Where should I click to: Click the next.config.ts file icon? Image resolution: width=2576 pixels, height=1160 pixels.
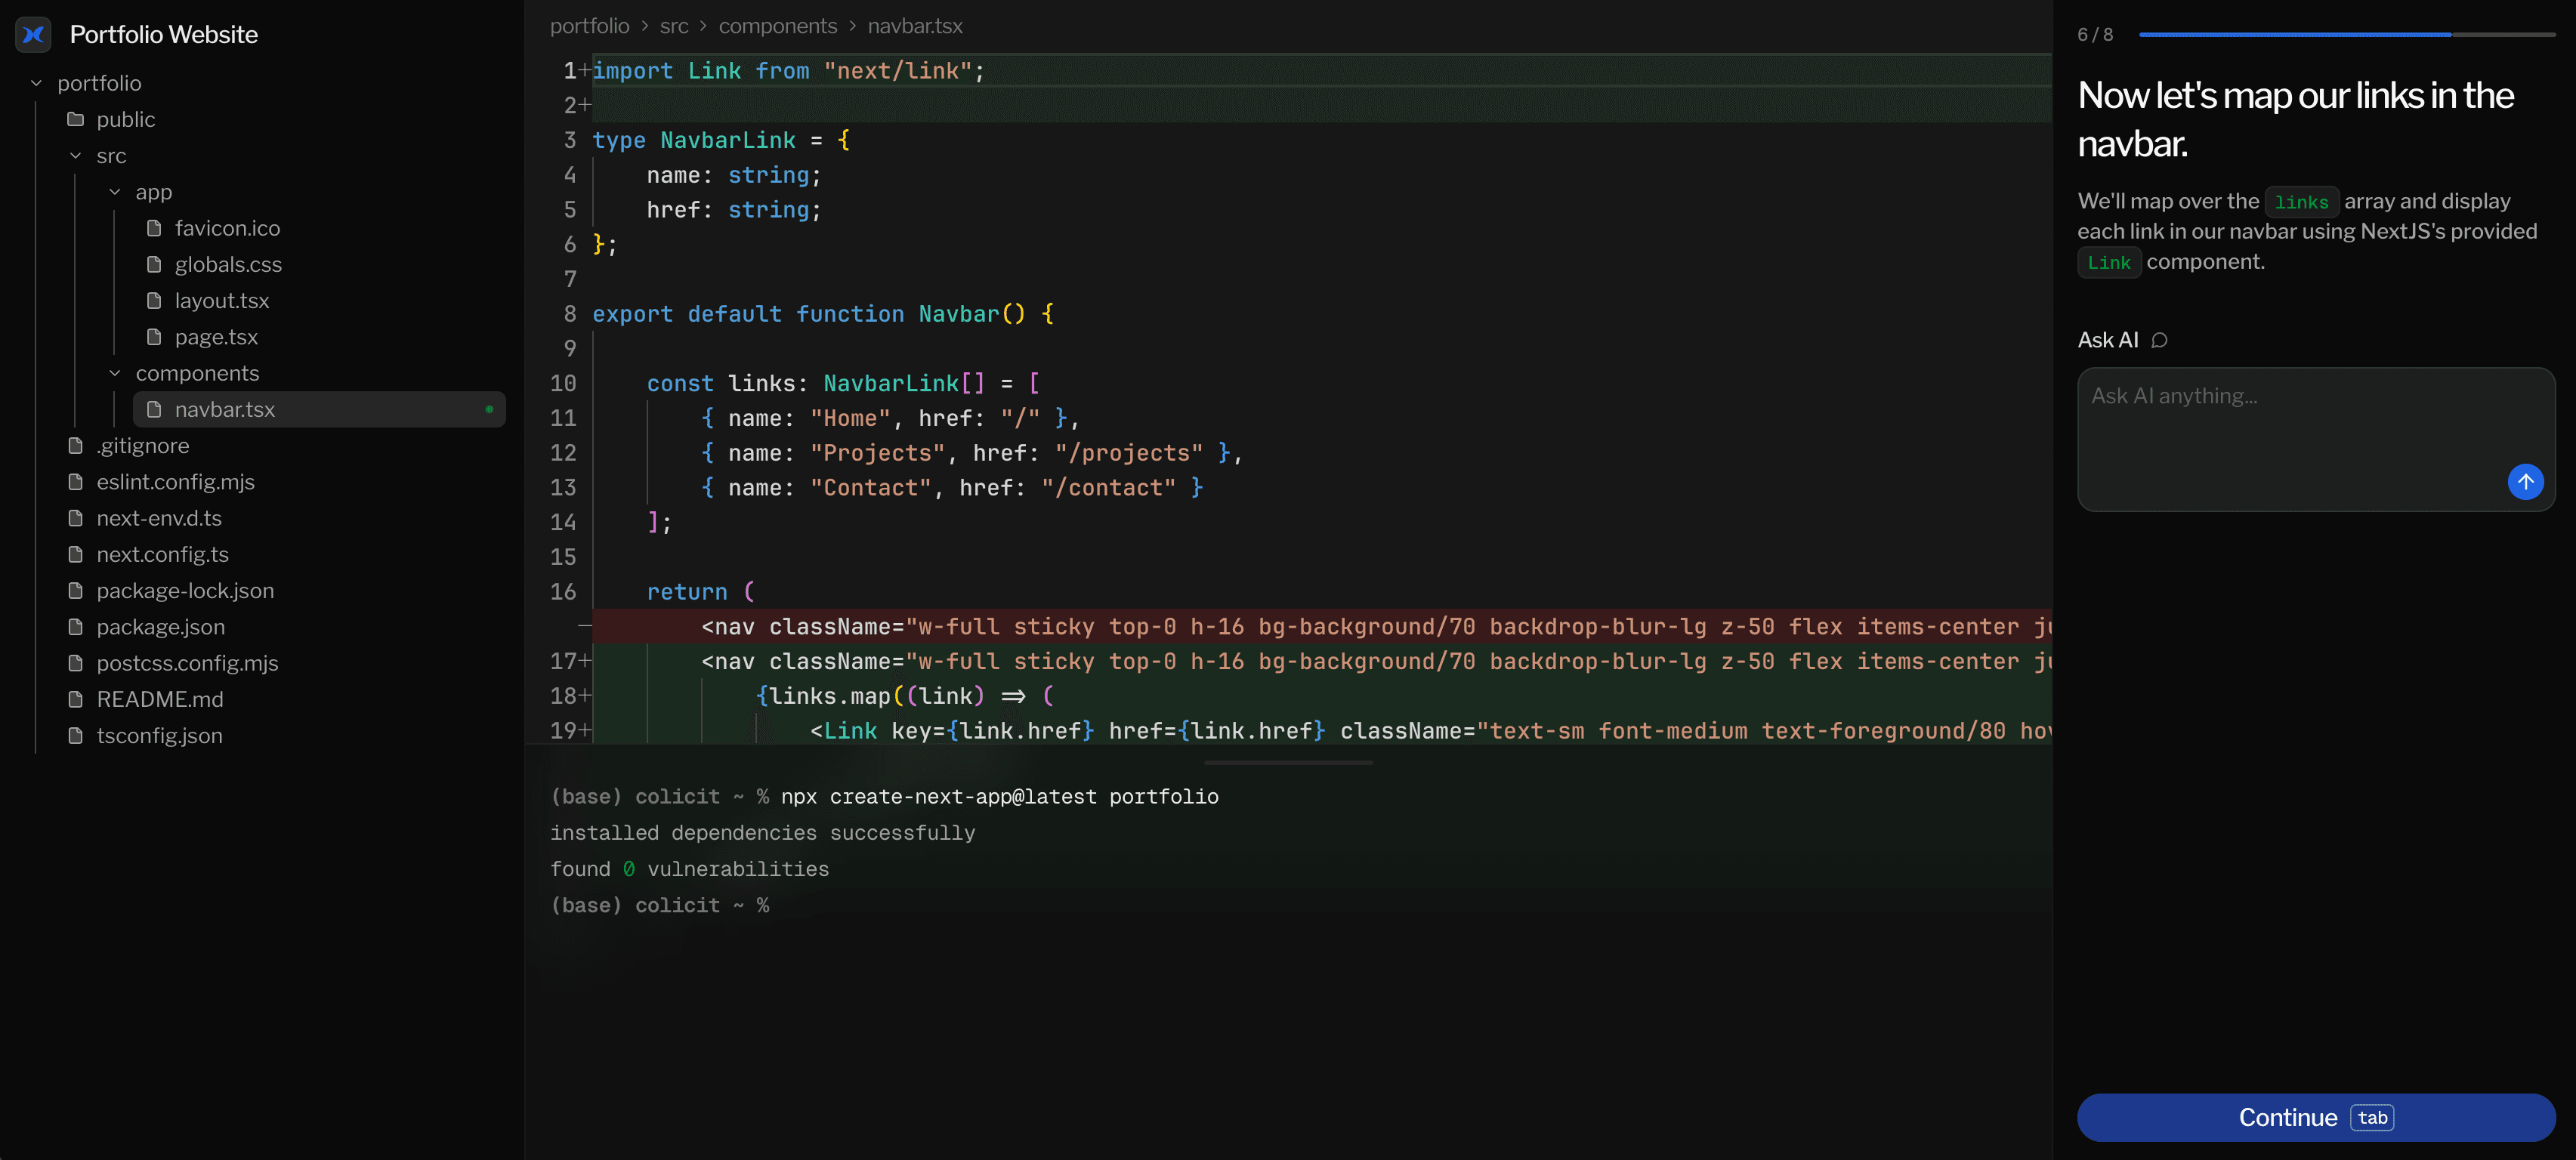coord(75,555)
